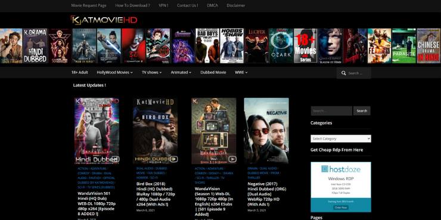Open the red clown Chapter 2 banner thumbnail
The height and width of the screenshot is (220, 441).
(x=133, y=46)
